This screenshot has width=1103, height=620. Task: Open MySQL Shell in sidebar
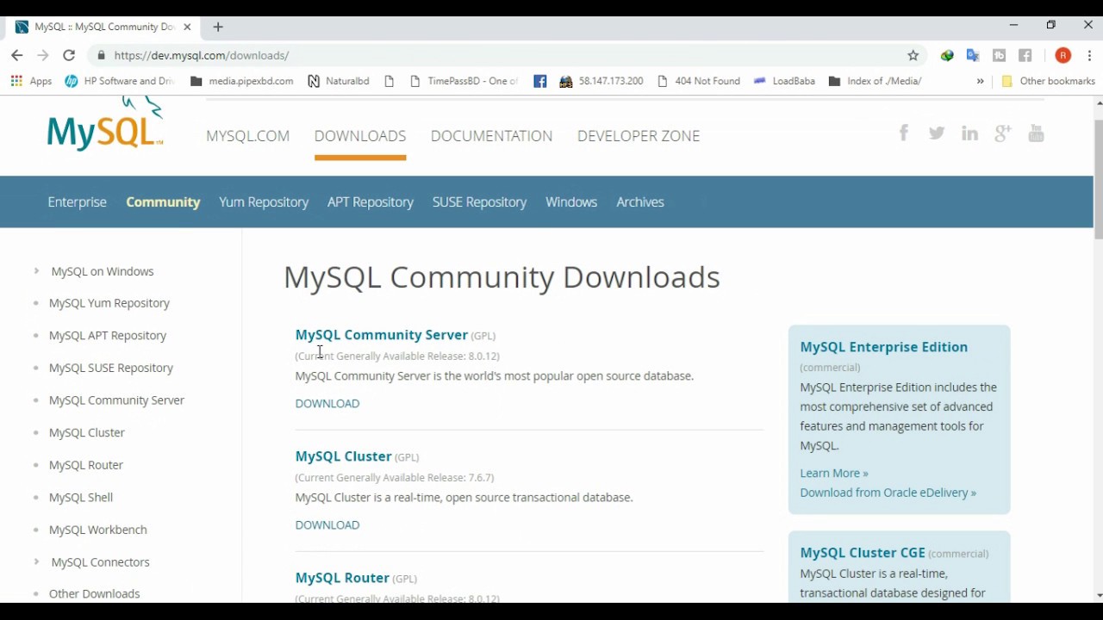(x=81, y=498)
